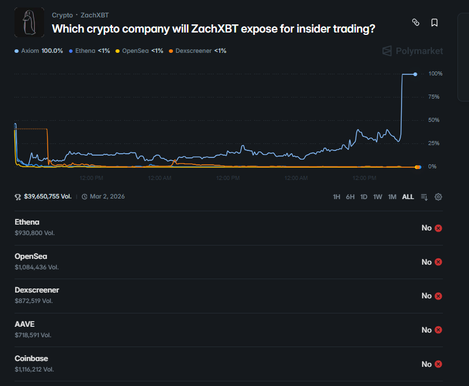Viewport: 469px width, 386px height.
Task: Click the ZachXBT penguin market thumbnail
Action: point(29,22)
